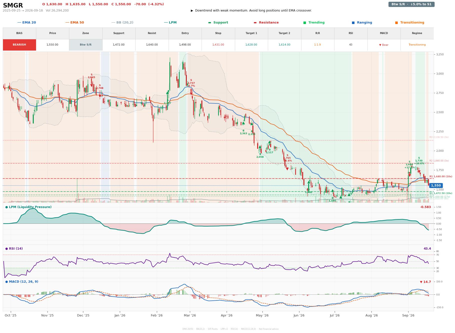Viewport: 455px width, 333px height.
Task: Click the red BEARISH bias cell
Action: pos(20,45)
